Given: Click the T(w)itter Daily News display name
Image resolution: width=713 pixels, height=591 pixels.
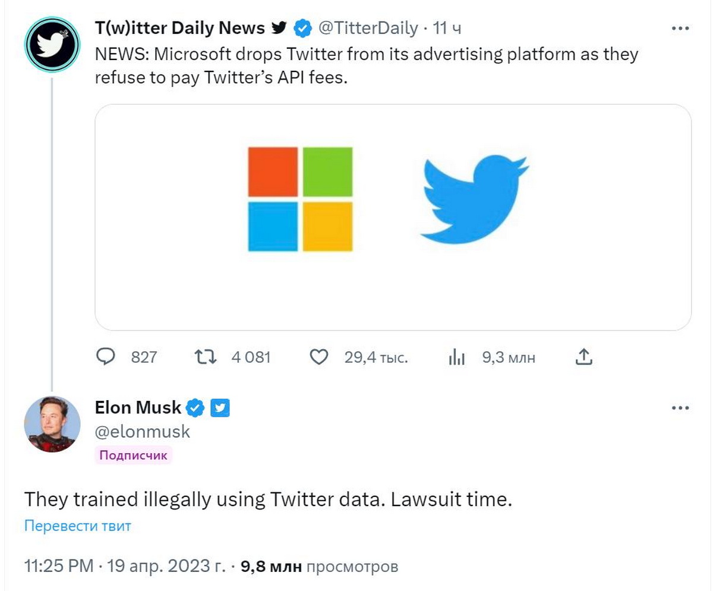Looking at the screenshot, I should click(179, 27).
